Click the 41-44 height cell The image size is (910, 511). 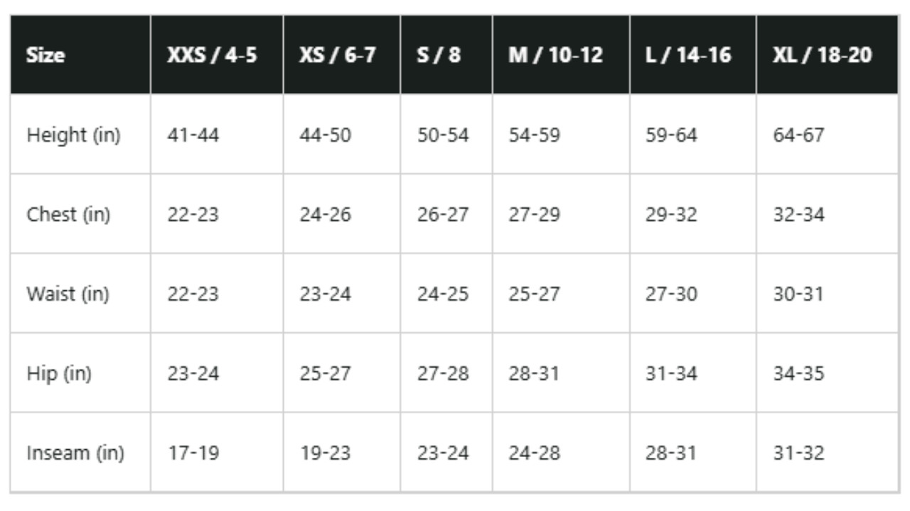[x=217, y=134]
